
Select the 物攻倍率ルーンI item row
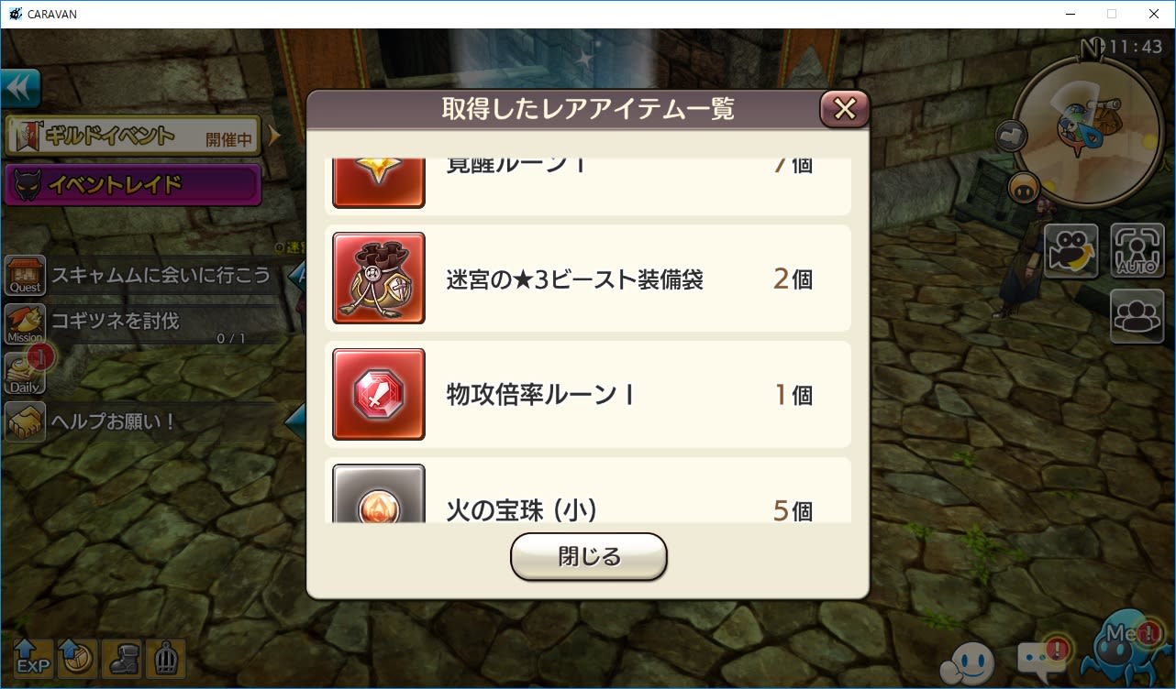588,395
